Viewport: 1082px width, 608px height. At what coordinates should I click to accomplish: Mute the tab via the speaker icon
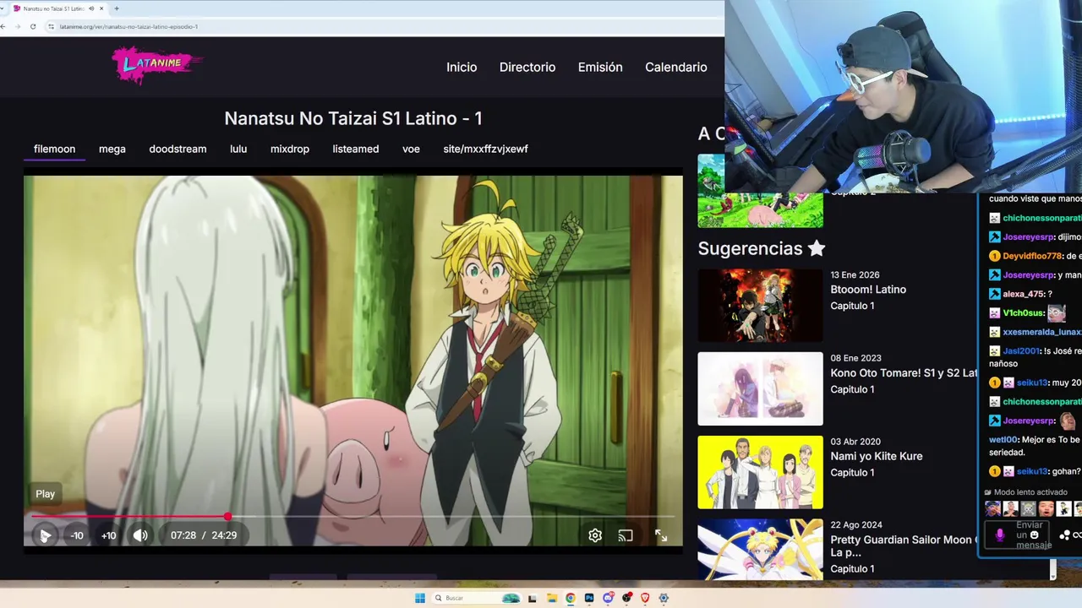(91, 8)
